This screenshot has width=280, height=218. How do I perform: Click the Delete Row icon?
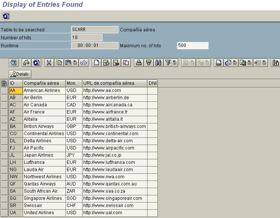click(x=116, y=63)
